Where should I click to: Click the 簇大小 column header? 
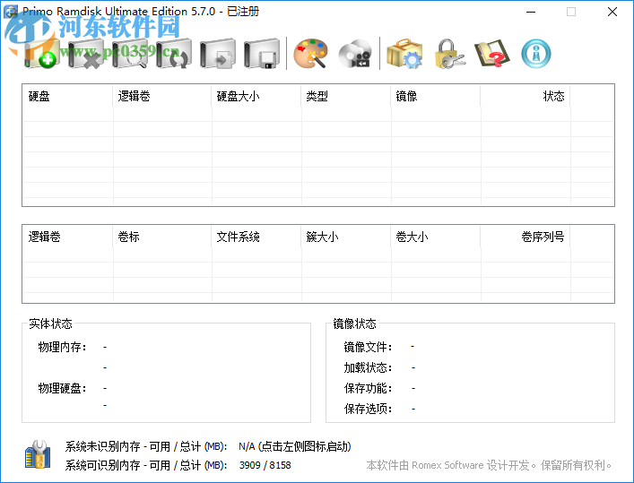coord(346,237)
